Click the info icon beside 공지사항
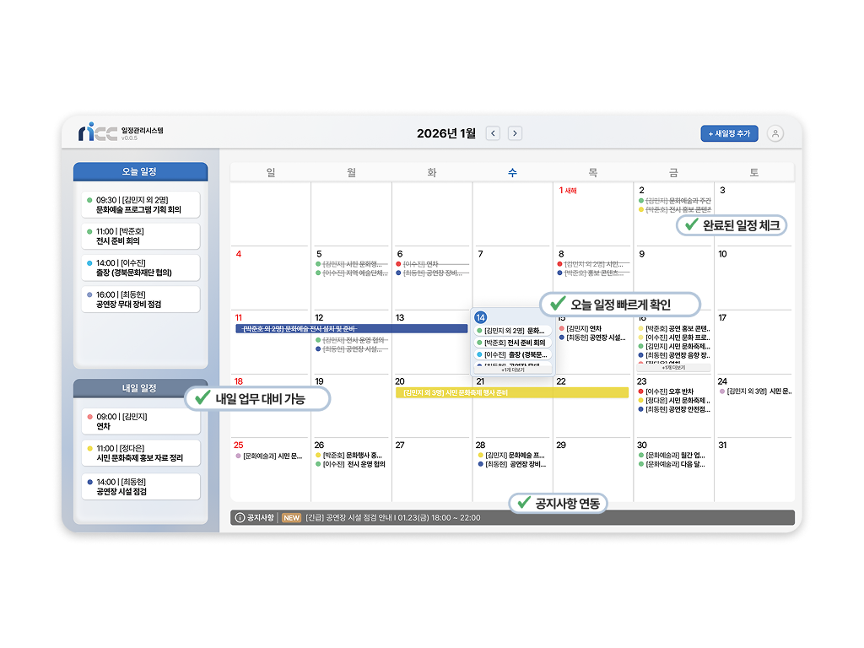This screenshot has width=864, height=648. pos(240,518)
